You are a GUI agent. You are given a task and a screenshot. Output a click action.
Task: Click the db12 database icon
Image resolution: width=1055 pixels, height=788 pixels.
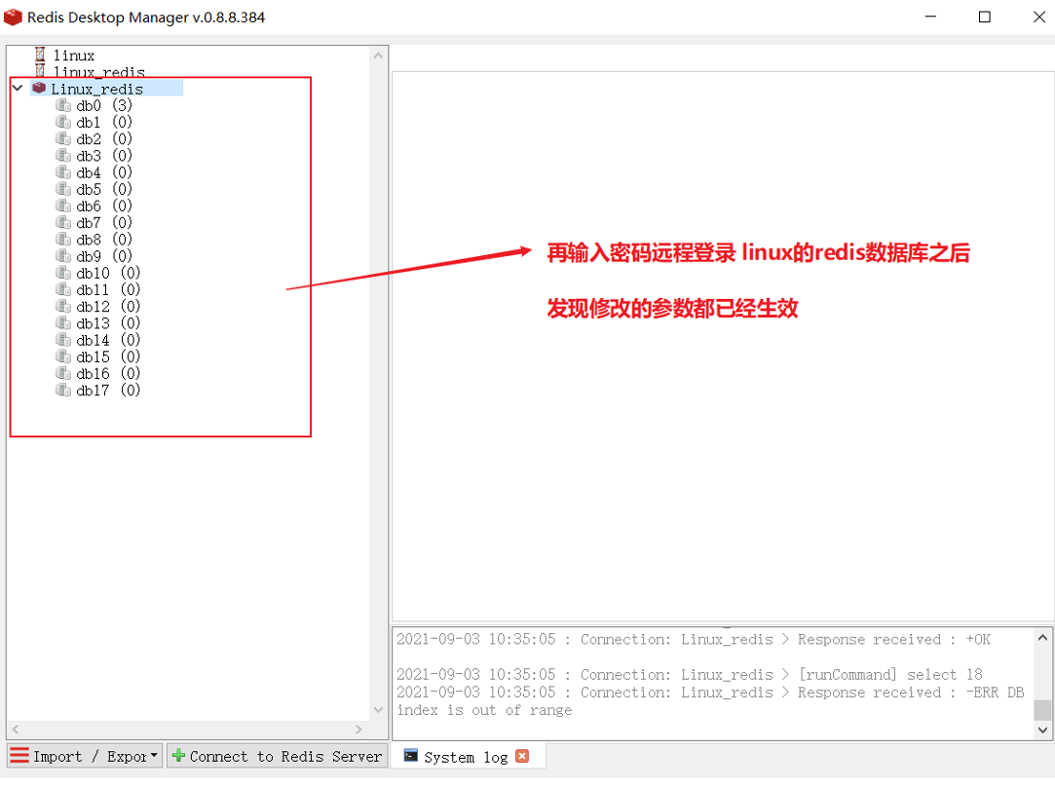(63, 307)
